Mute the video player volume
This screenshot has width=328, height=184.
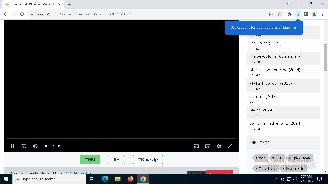pyautogui.click(x=35, y=146)
